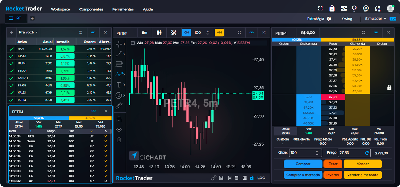Screen dimensions: 400x187
Task: Click the link icon in Times & Trades panel
Action: [94, 111]
